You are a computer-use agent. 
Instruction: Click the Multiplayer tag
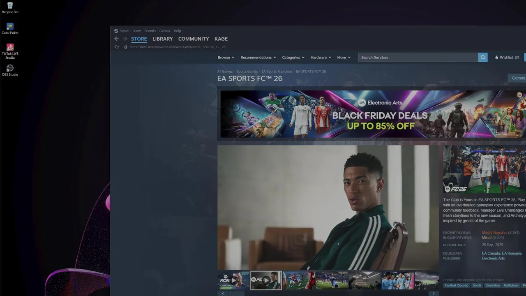coord(511,285)
